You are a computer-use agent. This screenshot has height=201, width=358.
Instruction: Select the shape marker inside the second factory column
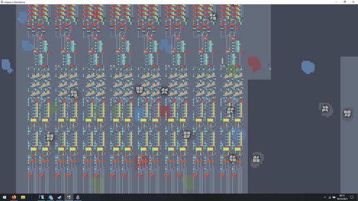pos(73,94)
